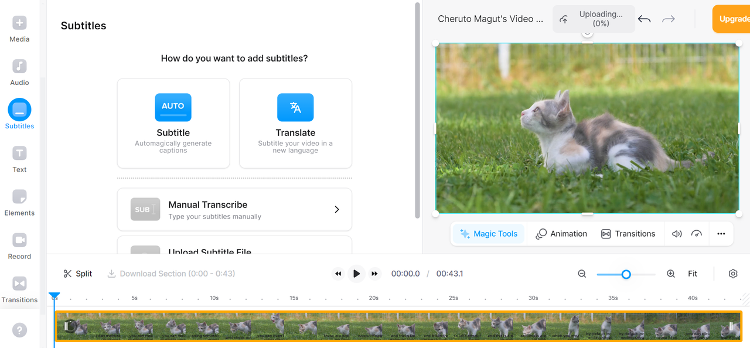Viewport: 750px width, 348px height.
Task: Click the zoom out magnifier icon
Action: tap(582, 274)
